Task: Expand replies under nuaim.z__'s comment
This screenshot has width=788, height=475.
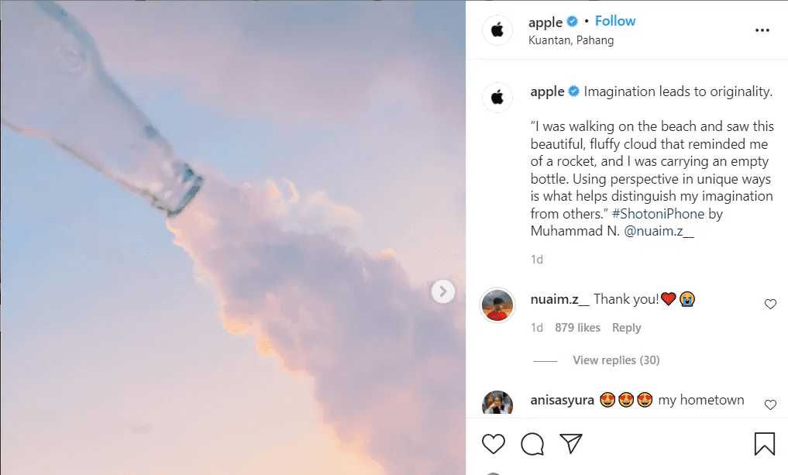Action: click(x=615, y=360)
